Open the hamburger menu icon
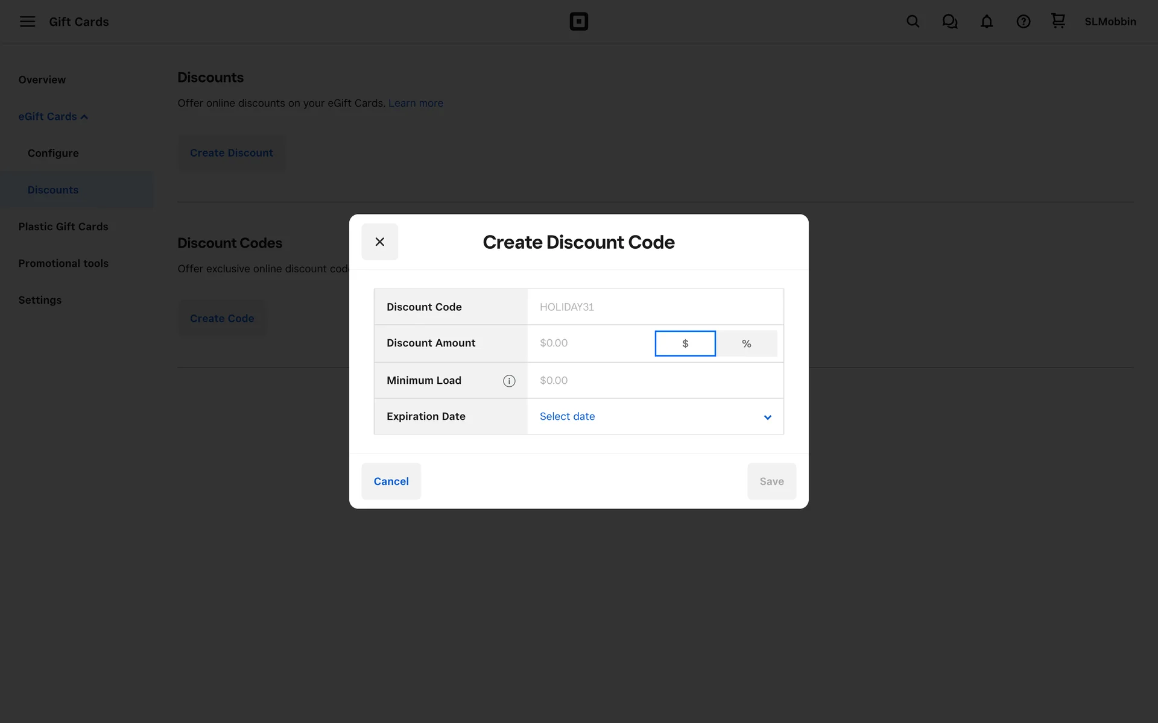 click(27, 22)
